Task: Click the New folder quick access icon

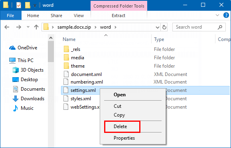Action: coord(28,5)
